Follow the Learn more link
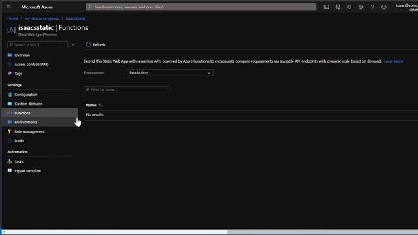Screen dimensions: 418x235 (393, 61)
